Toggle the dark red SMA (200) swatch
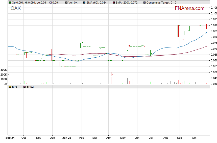Image resolution: width=217 pixels, height=143 pixels. (113, 3)
